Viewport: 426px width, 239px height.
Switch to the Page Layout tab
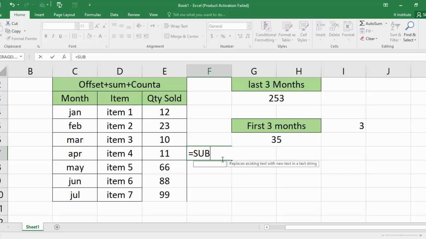64,15
